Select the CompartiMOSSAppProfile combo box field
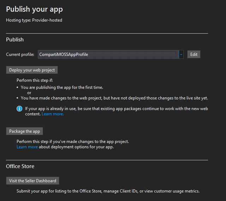This screenshot has height=201, width=226. [107, 54]
